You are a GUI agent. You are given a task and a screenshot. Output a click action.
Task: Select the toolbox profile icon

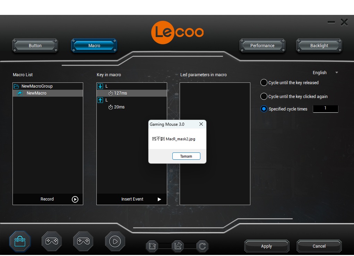pos(20,241)
